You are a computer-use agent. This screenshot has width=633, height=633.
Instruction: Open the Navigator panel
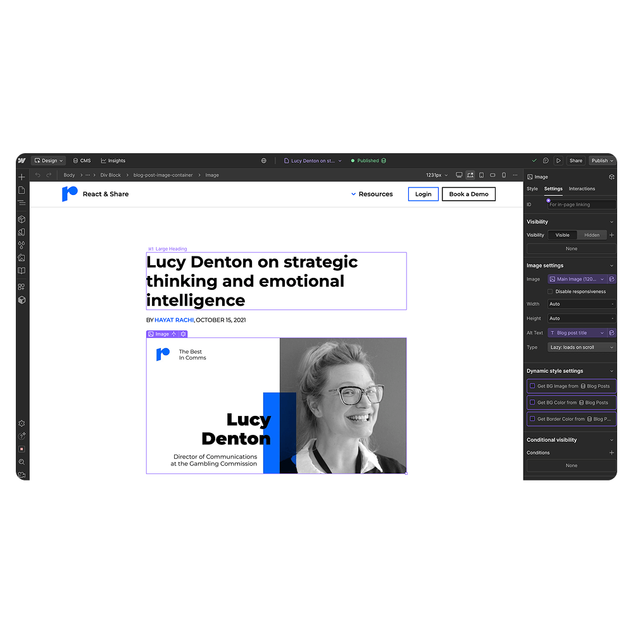click(x=22, y=203)
